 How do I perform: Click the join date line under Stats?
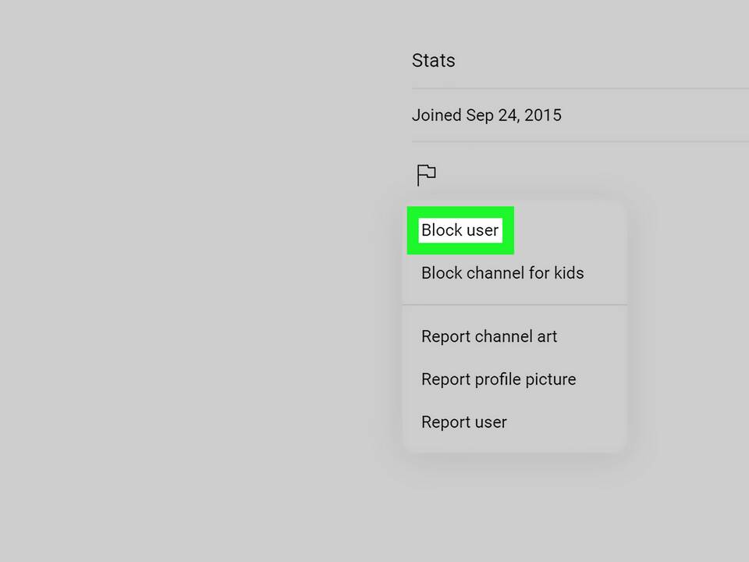487,116
